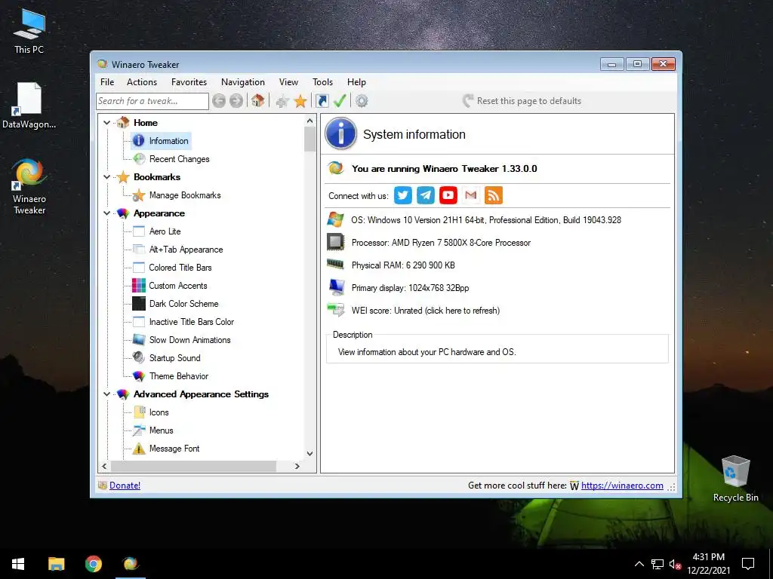
Task: Select Manage Bookmarks in the tree
Action: click(x=185, y=195)
